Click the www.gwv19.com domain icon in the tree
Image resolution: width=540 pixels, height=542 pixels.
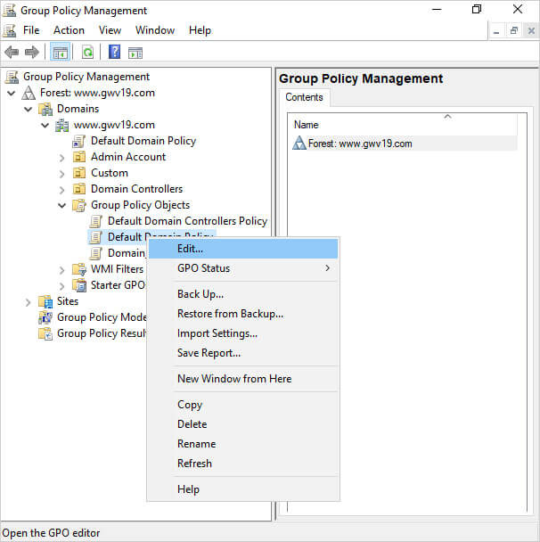tap(62, 125)
